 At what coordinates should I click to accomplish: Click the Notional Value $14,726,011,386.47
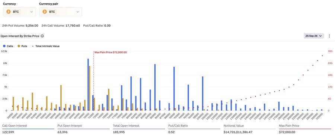pos(238,132)
